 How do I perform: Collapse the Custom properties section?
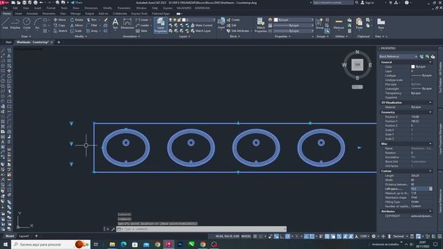[431, 171]
